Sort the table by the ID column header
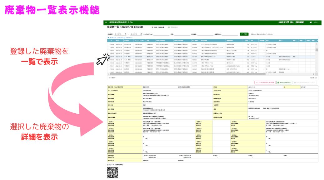 click(x=111, y=40)
